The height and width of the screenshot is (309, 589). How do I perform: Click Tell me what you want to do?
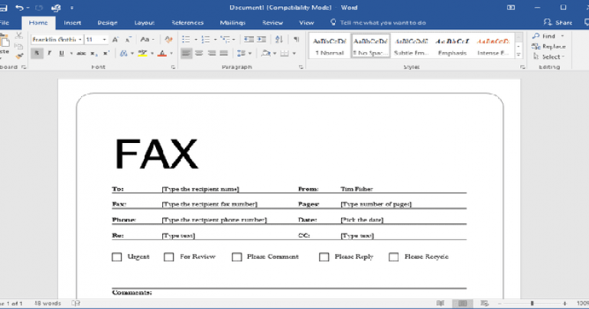(378, 23)
